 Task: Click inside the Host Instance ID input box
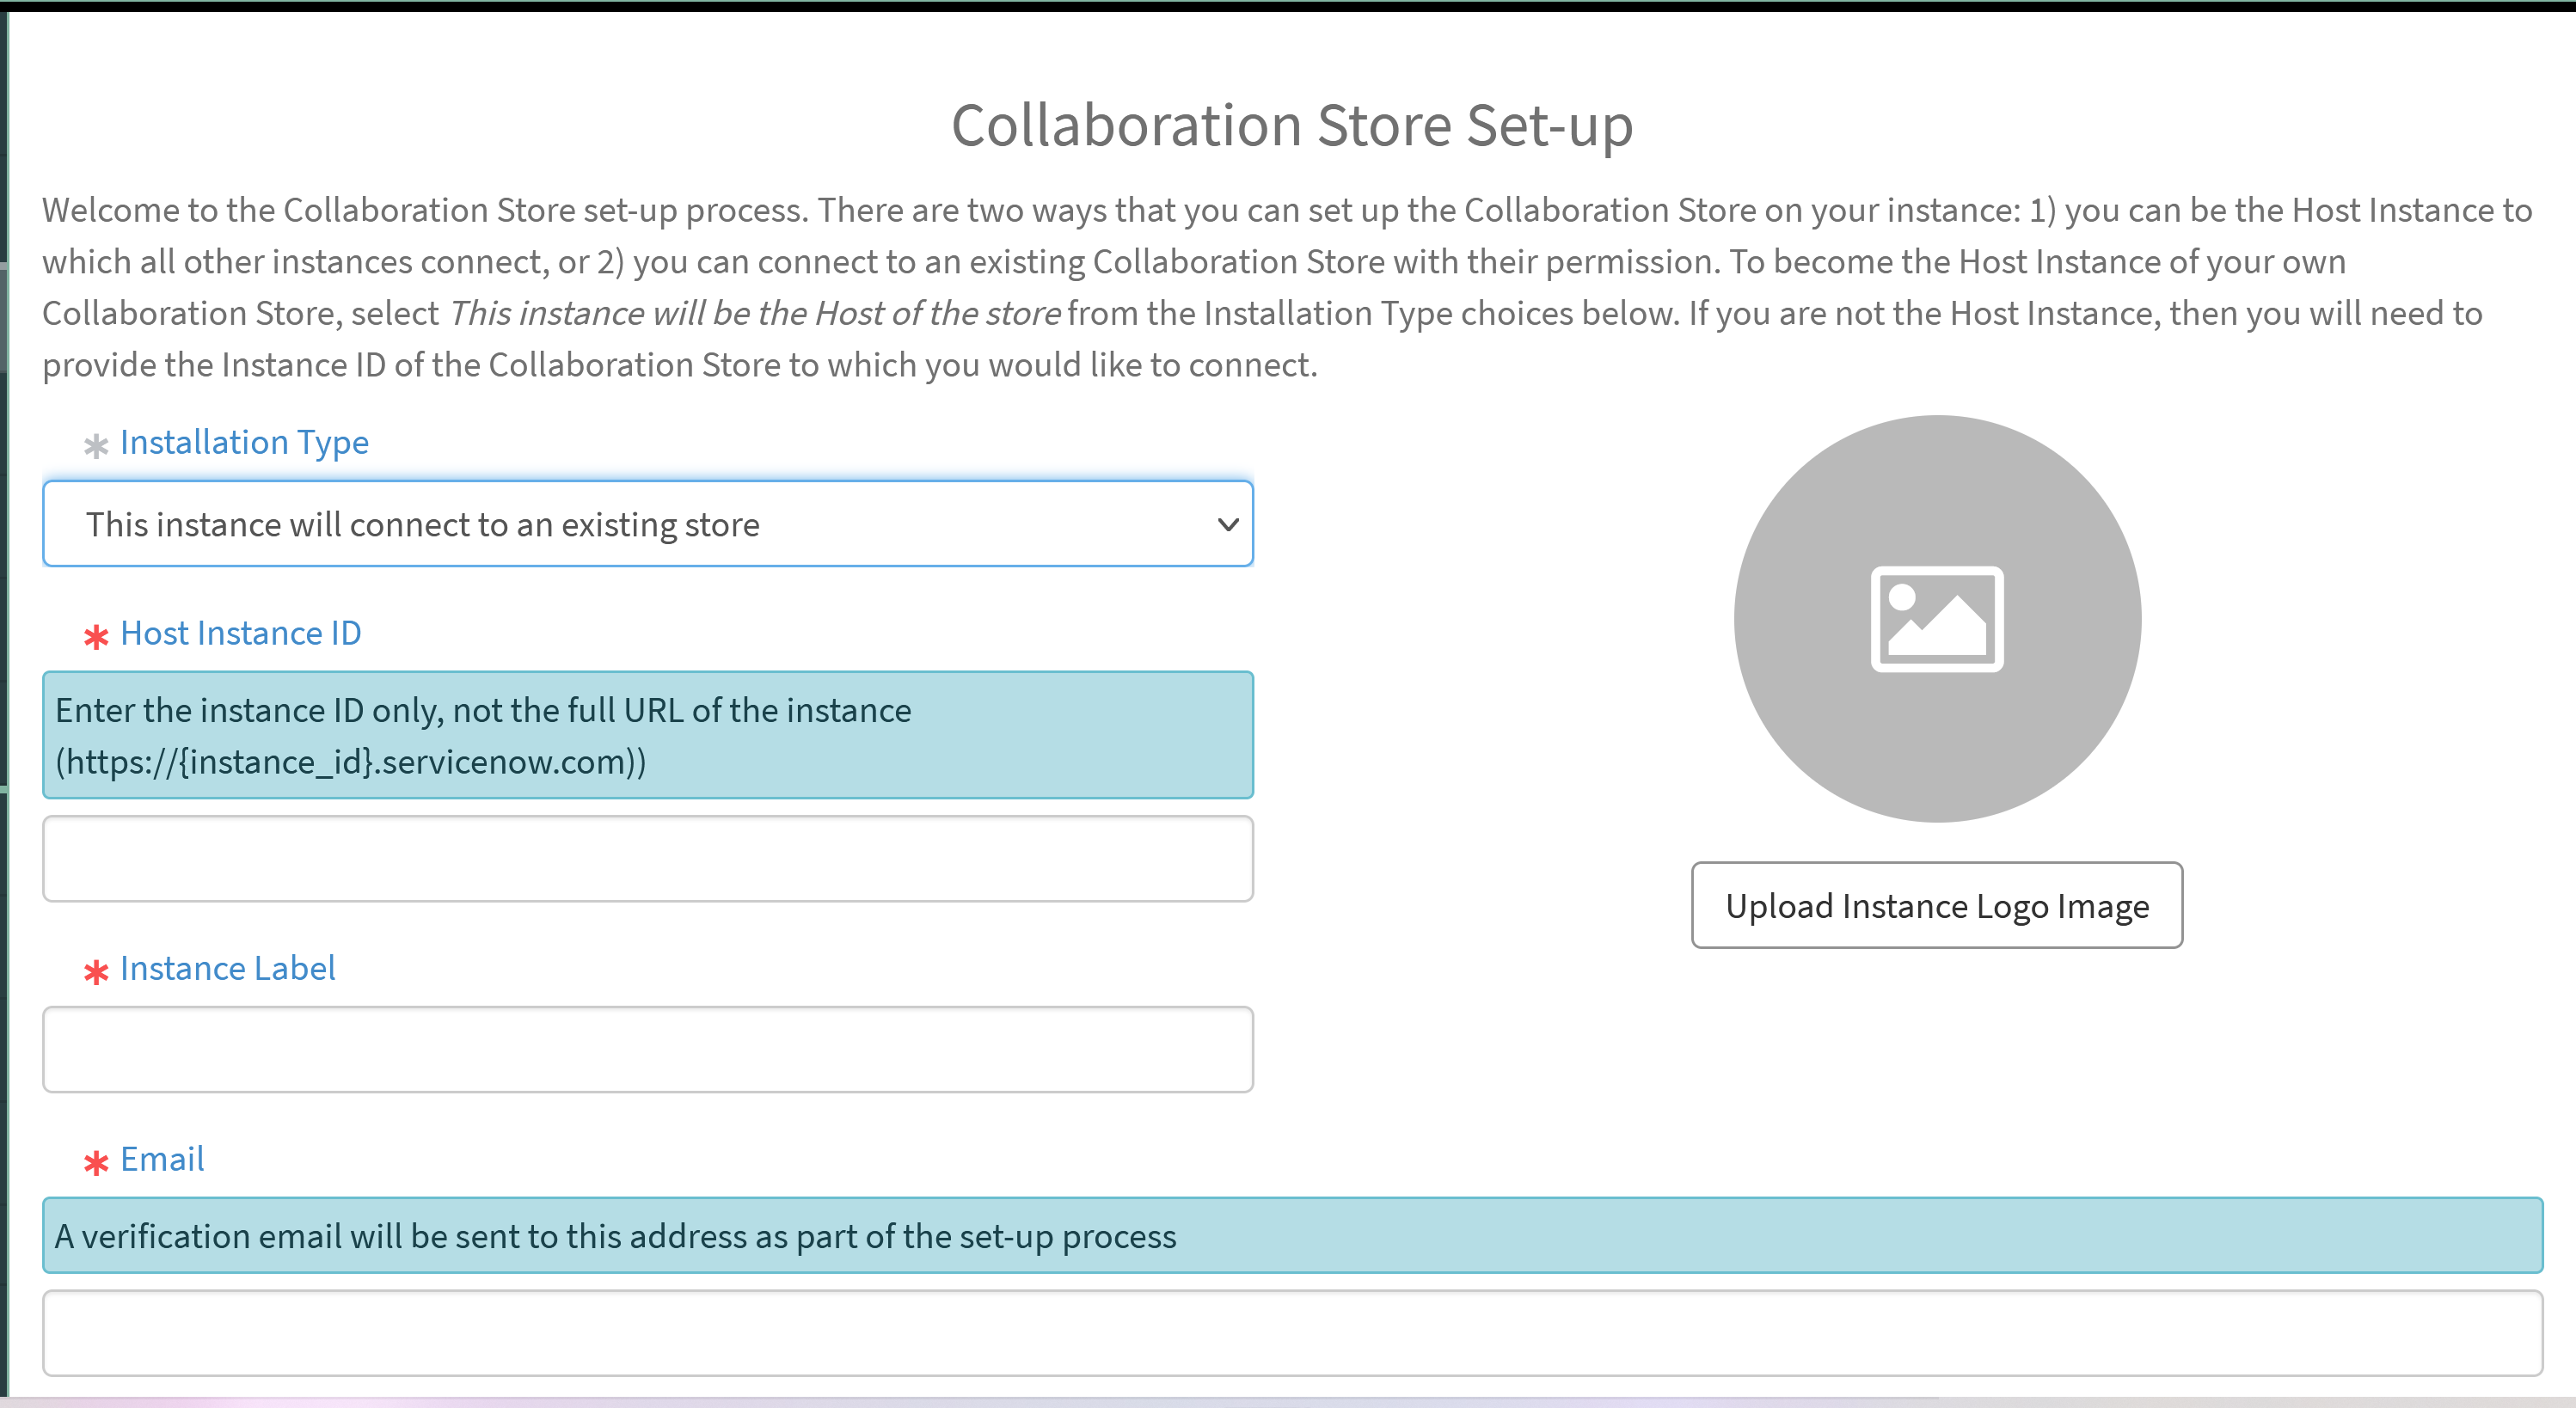(x=648, y=858)
